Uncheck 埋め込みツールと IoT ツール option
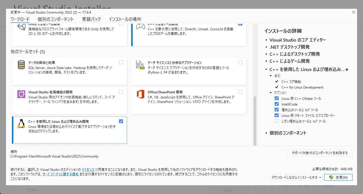The image size is (363, 194). pos(277,110)
